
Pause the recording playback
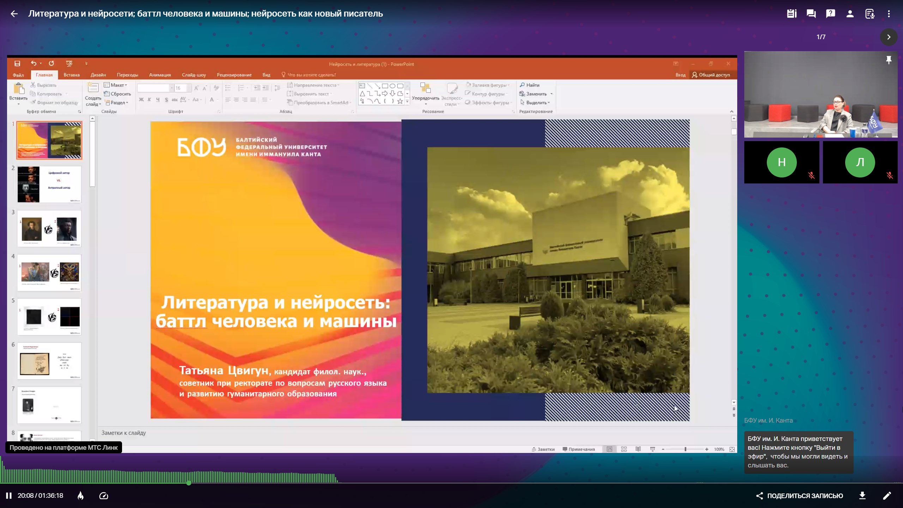click(x=9, y=496)
